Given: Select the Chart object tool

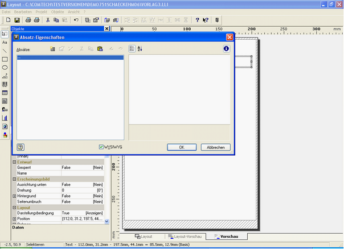Looking at the screenshot, I should point(5,118).
